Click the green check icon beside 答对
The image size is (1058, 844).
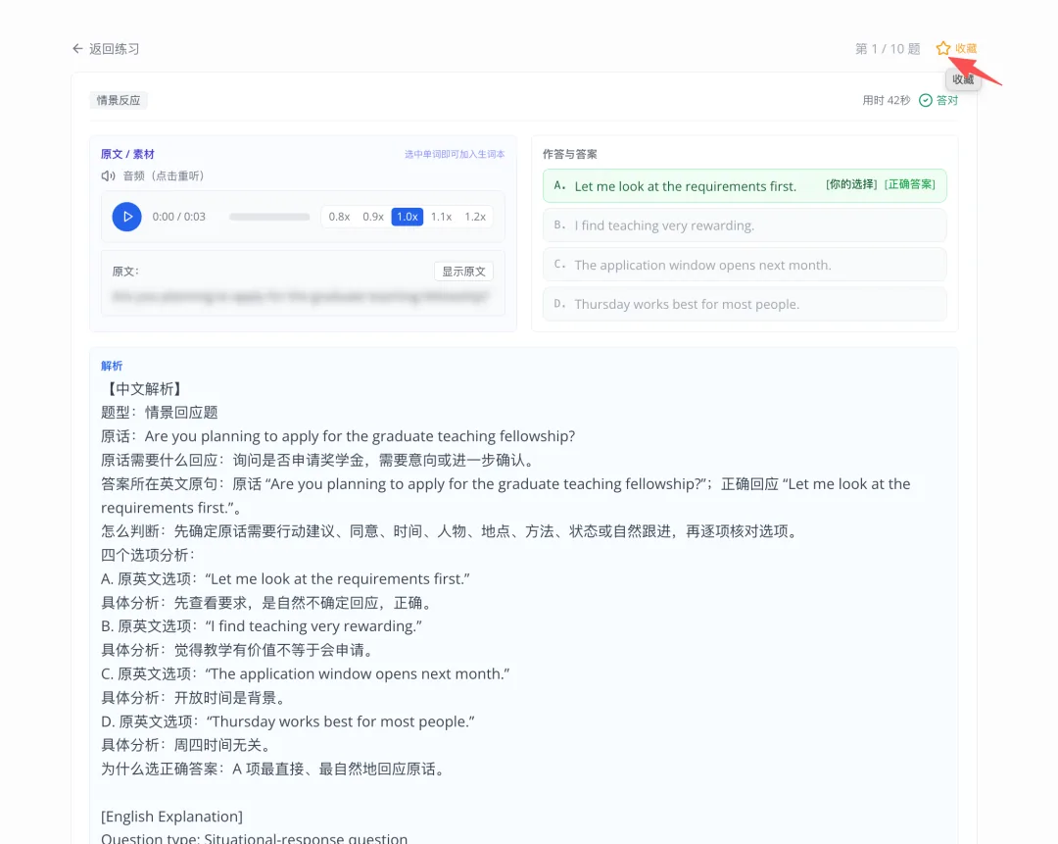(x=926, y=100)
